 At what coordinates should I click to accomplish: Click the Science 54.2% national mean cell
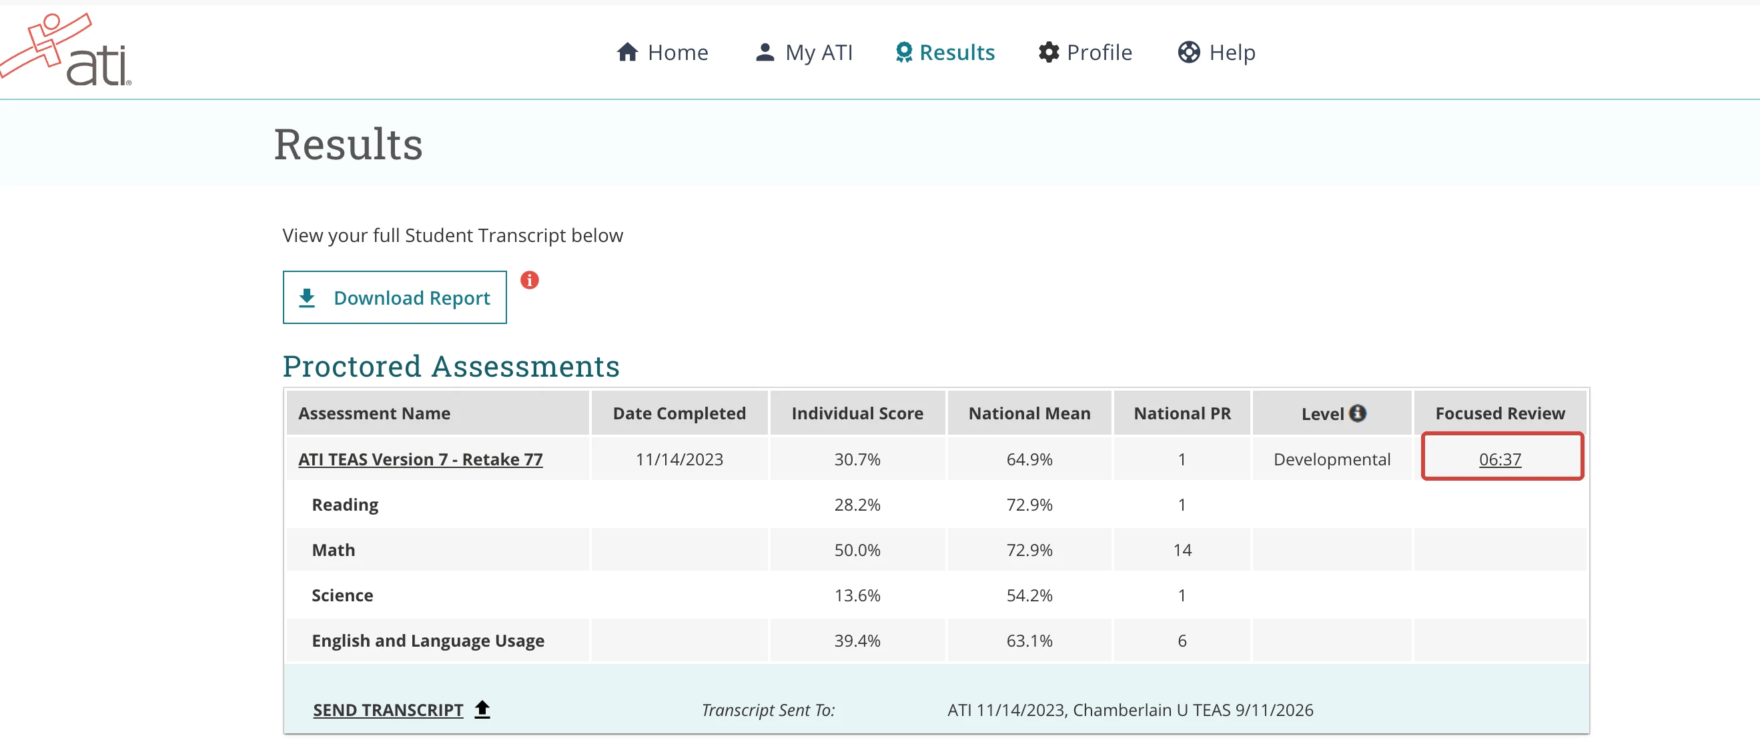coord(1029,595)
